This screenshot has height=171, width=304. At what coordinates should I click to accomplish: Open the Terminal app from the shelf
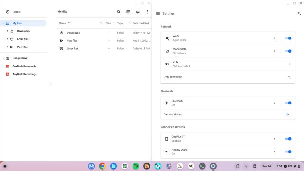click(202, 166)
